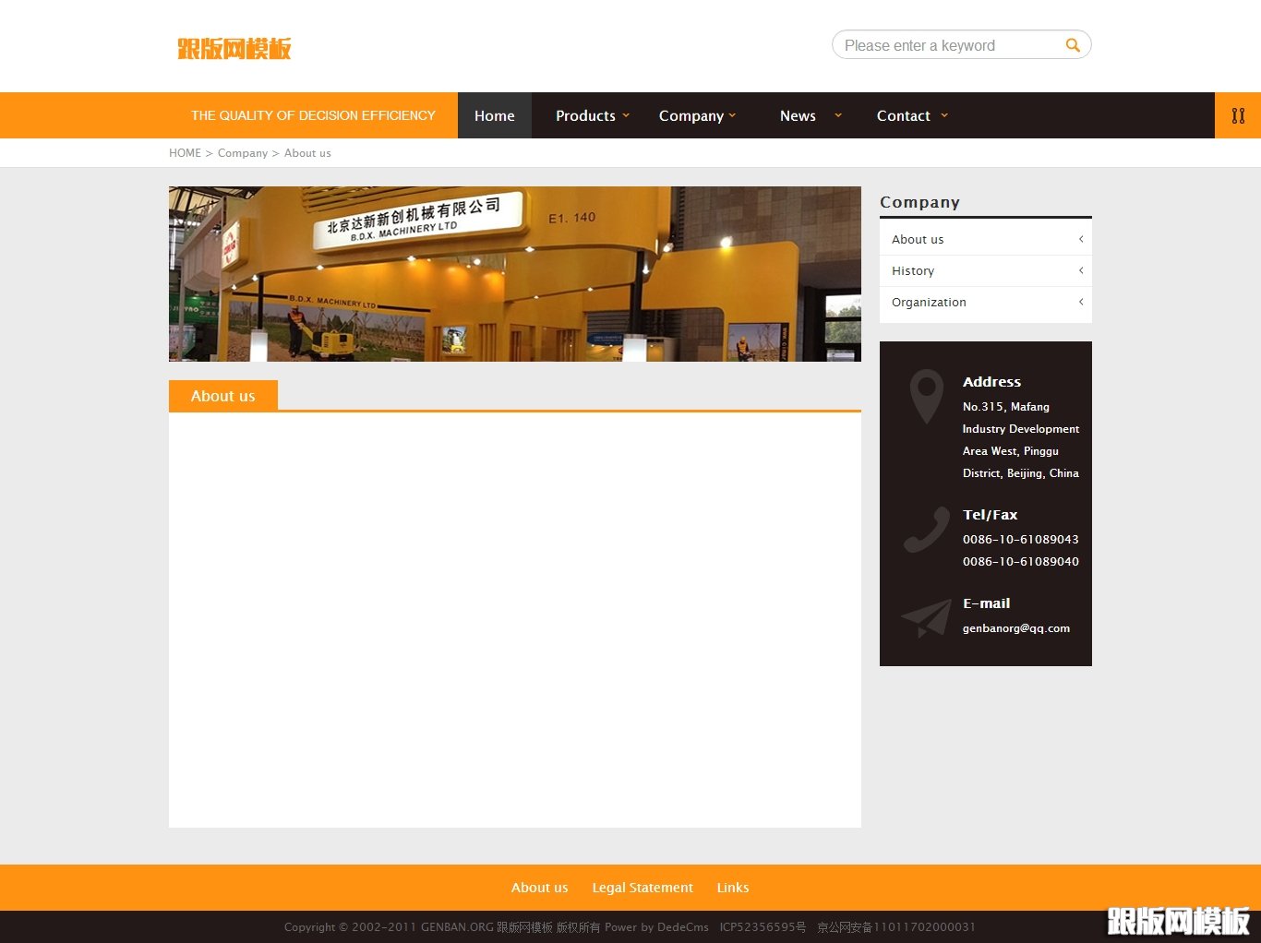Click the exhibition booth banner image
1261x943 pixels.
(x=515, y=274)
